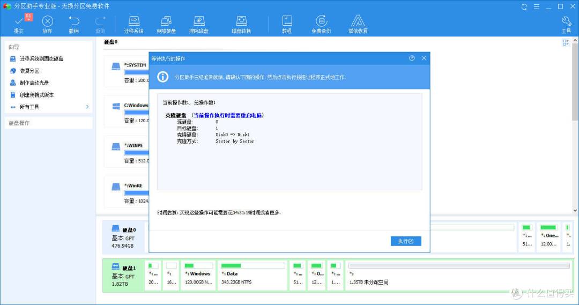Open the 教程 (Tutorial) toolbar icon
Screen dimensions: 579x305
pos(287,24)
